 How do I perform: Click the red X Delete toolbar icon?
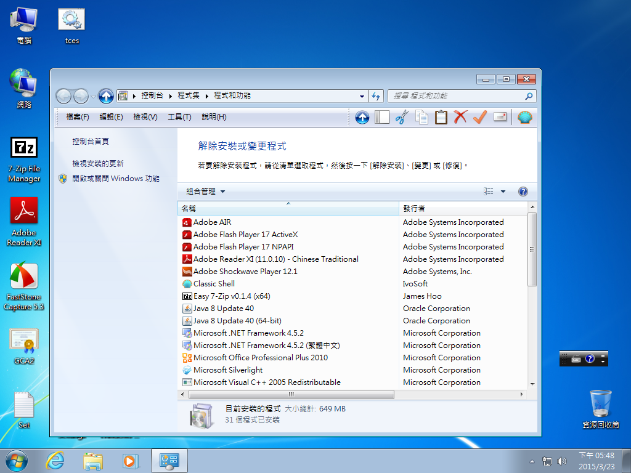click(460, 116)
